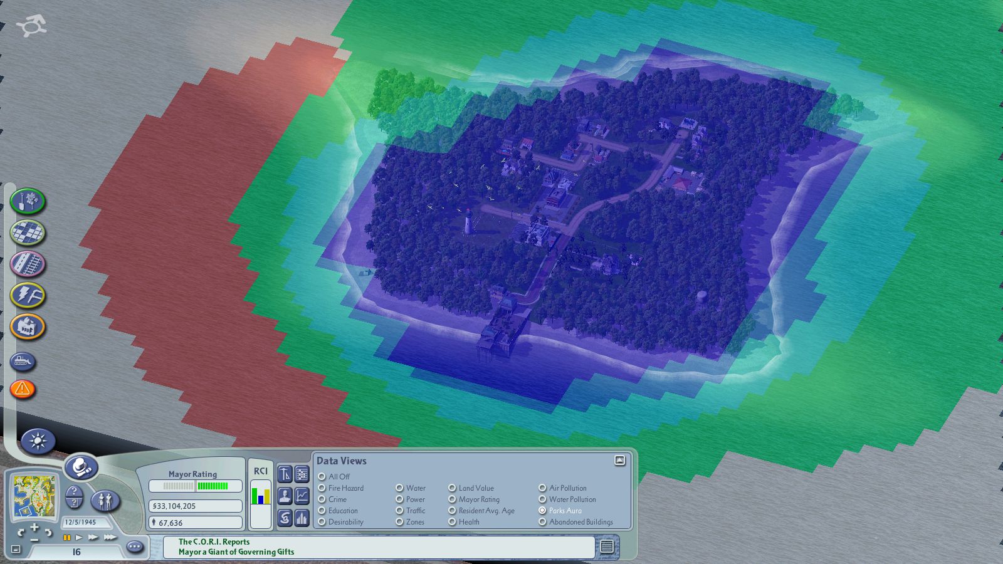Open the Graphs panel icon
The height and width of the screenshot is (564, 1003).
[x=302, y=496]
